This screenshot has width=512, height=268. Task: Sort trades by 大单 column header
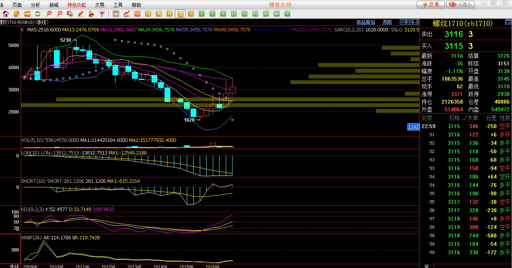472,118
